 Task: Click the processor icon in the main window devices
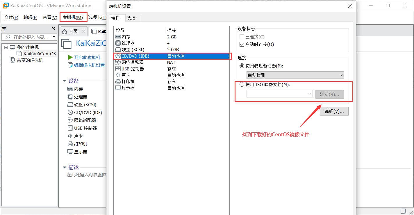70,97
